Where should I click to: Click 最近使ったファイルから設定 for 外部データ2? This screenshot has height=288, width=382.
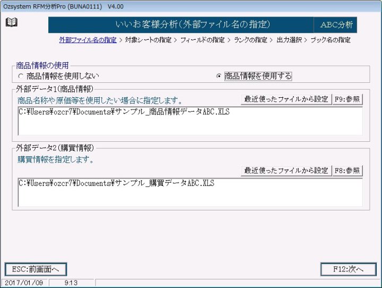[286, 171]
